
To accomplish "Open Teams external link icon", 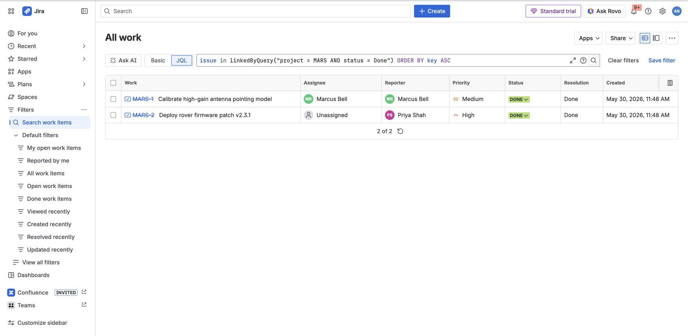I will [x=84, y=305].
